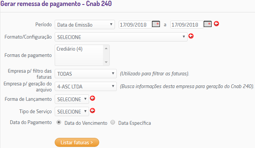Open the Data de Emissão period dropdown
The image size is (255, 148).
point(85,25)
